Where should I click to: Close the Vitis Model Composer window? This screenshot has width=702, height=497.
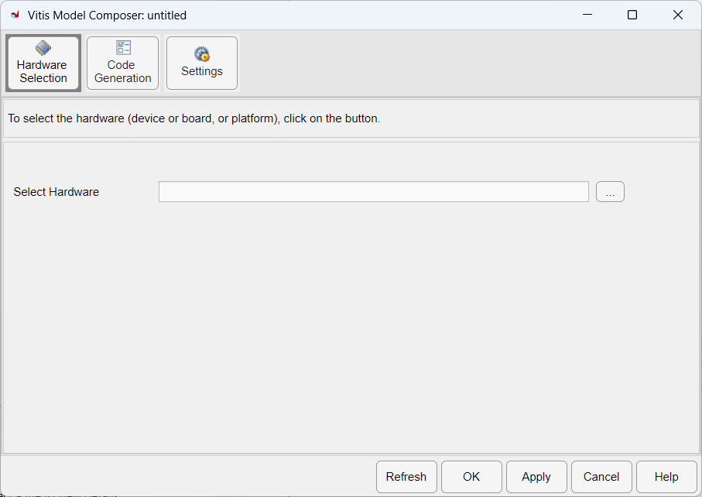tap(678, 15)
